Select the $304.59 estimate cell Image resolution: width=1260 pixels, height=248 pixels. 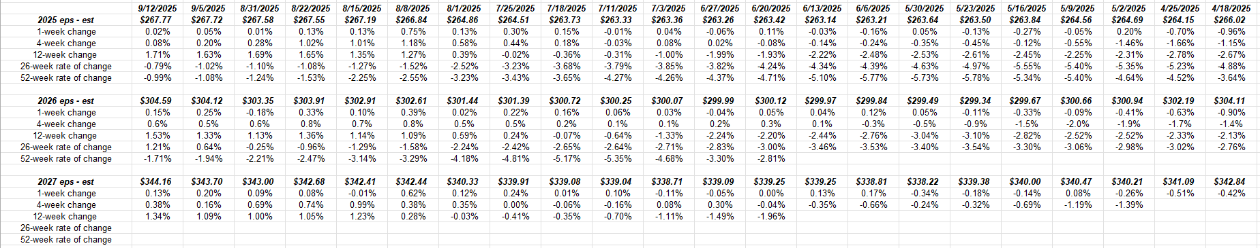click(157, 101)
